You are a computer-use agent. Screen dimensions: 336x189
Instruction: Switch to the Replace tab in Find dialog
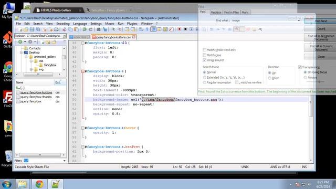[x=216, y=13]
